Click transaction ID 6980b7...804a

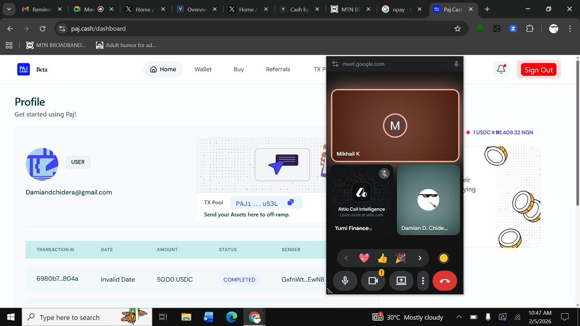tap(58, 279)
